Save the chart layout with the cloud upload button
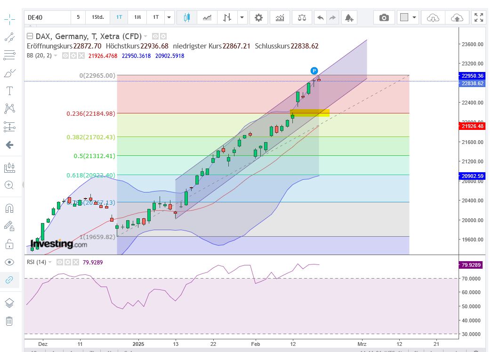Viewport: 492px width, 352px height. pyautogui.click(x=457, y=17)
